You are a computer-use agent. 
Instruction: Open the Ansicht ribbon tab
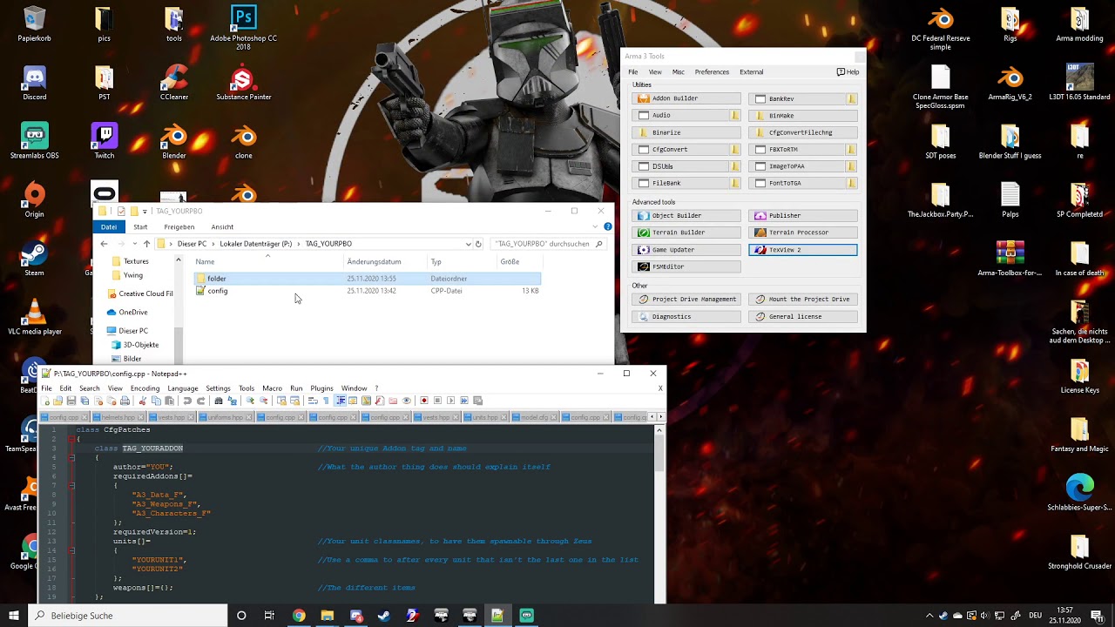[222, 226]
